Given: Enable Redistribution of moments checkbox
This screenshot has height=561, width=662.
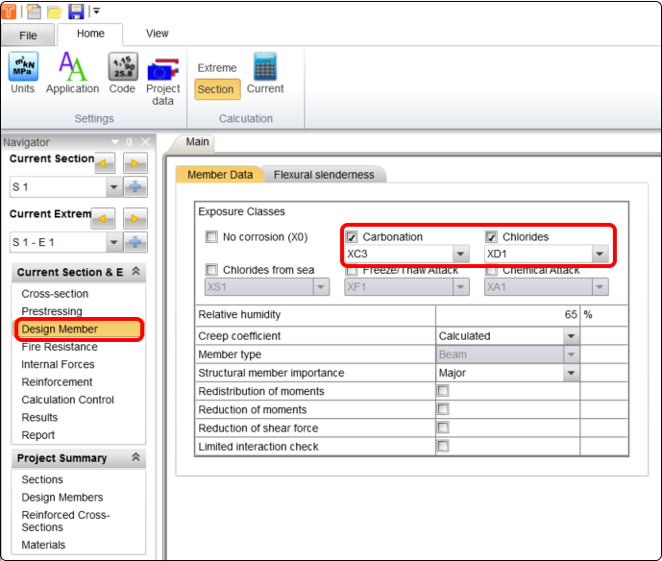Looking at the screenshot, I should (442, 392).
